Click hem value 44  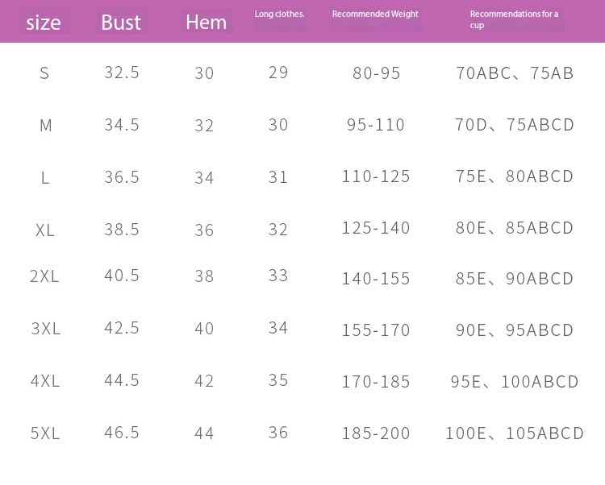(204, 433)
